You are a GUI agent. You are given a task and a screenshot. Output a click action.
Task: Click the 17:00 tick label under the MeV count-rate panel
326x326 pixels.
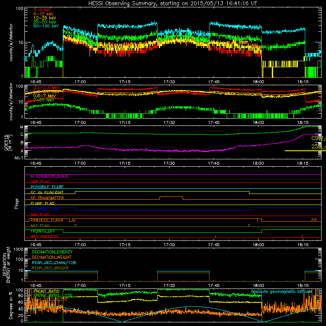pos(80,123)
